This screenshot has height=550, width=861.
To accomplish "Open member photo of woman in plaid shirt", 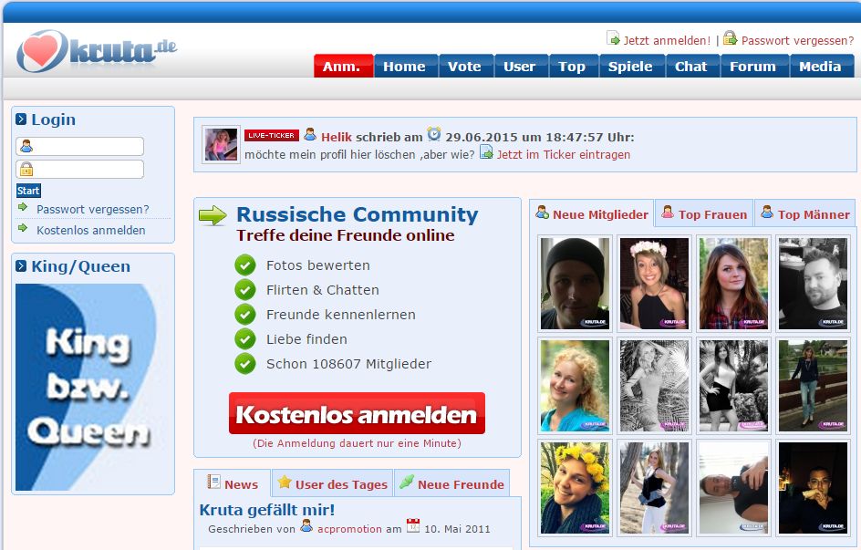I will tap(733, 284).
